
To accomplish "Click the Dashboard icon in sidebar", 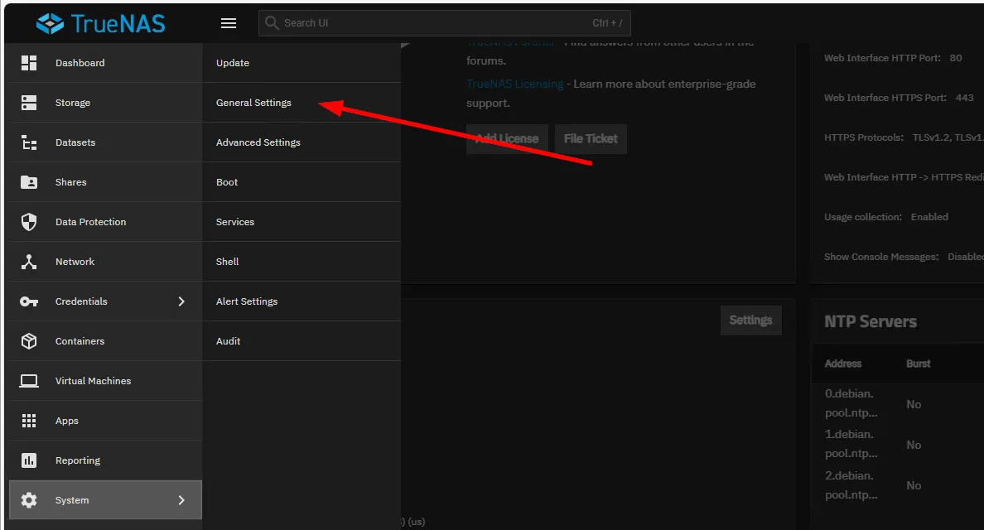I will [x=29, y=63].
